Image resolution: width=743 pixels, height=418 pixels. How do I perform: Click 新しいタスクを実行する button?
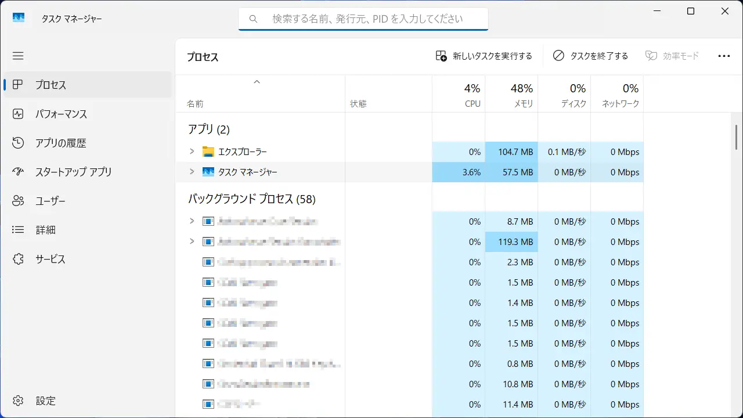coord(484,56)
